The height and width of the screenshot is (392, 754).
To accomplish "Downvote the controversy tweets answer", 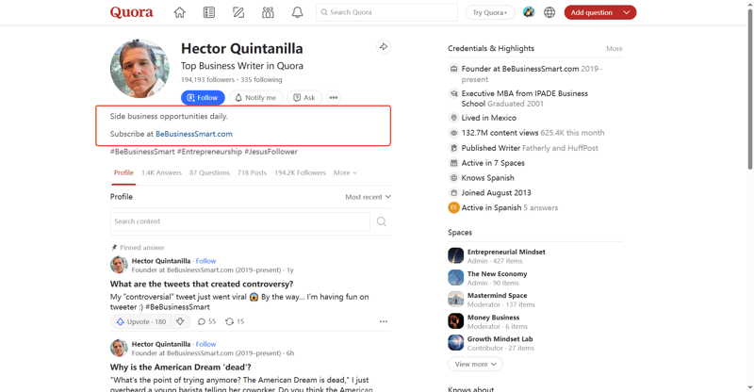I will pyautogui.click(x=180, y=321).
